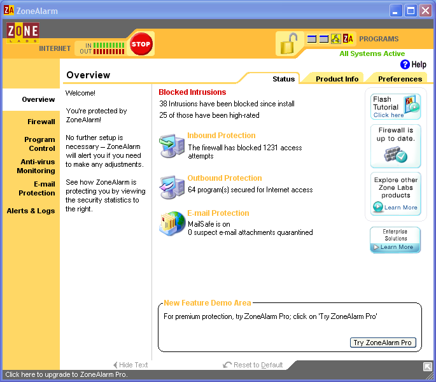Click 'Click here to upgrade to ZoneAlarm Pro' status text
Image resolution: width=436 pixels, height=382 pixels.
pos(66,374)
